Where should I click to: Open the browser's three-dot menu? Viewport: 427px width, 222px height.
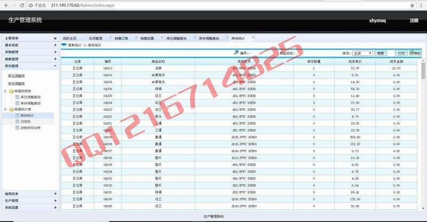[421, 5]
